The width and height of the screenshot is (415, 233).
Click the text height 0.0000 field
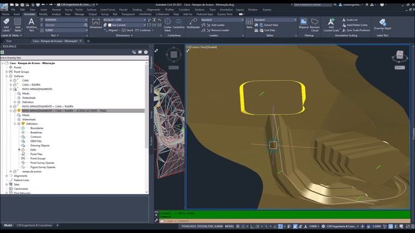65,30
